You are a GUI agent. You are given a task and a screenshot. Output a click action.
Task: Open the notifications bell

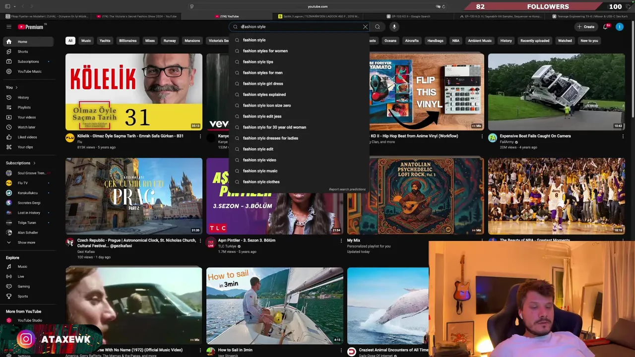(x=605, y=27)
